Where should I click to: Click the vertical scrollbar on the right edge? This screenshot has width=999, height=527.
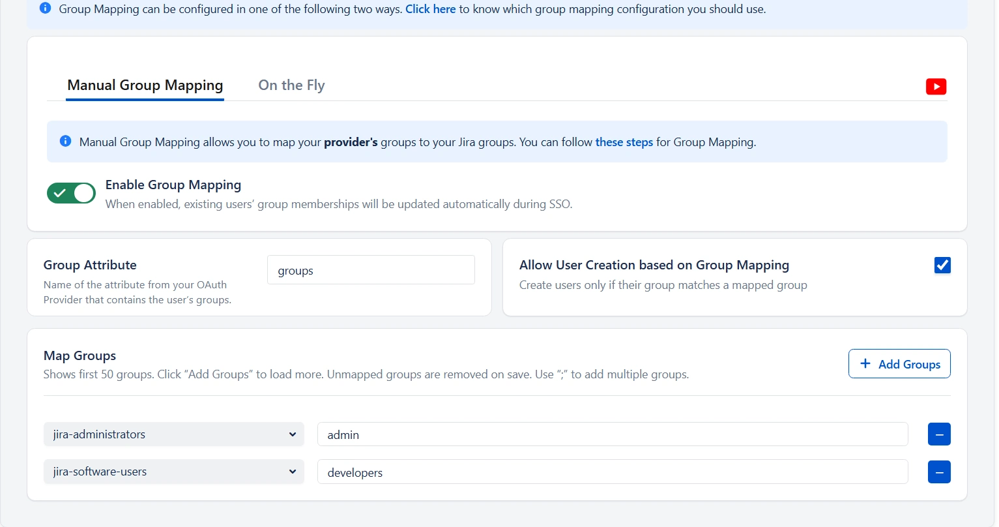pos(995,261)
